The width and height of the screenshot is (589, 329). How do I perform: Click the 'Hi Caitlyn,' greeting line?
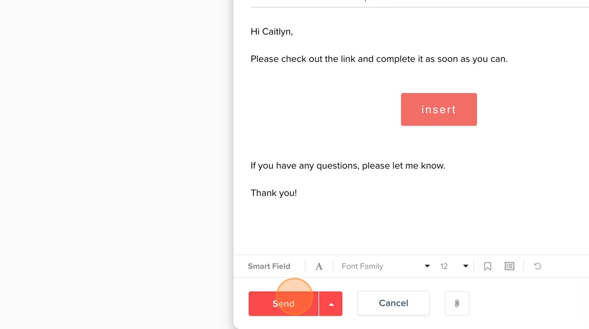[271, 32]
